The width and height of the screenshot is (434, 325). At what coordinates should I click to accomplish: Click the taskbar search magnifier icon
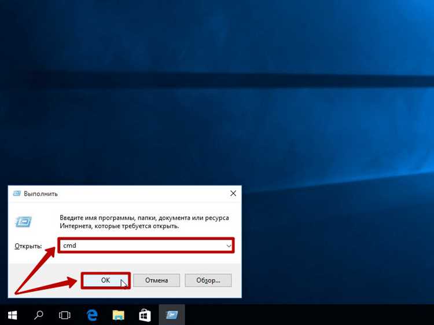pyautogui.click(x=38, y=315)
